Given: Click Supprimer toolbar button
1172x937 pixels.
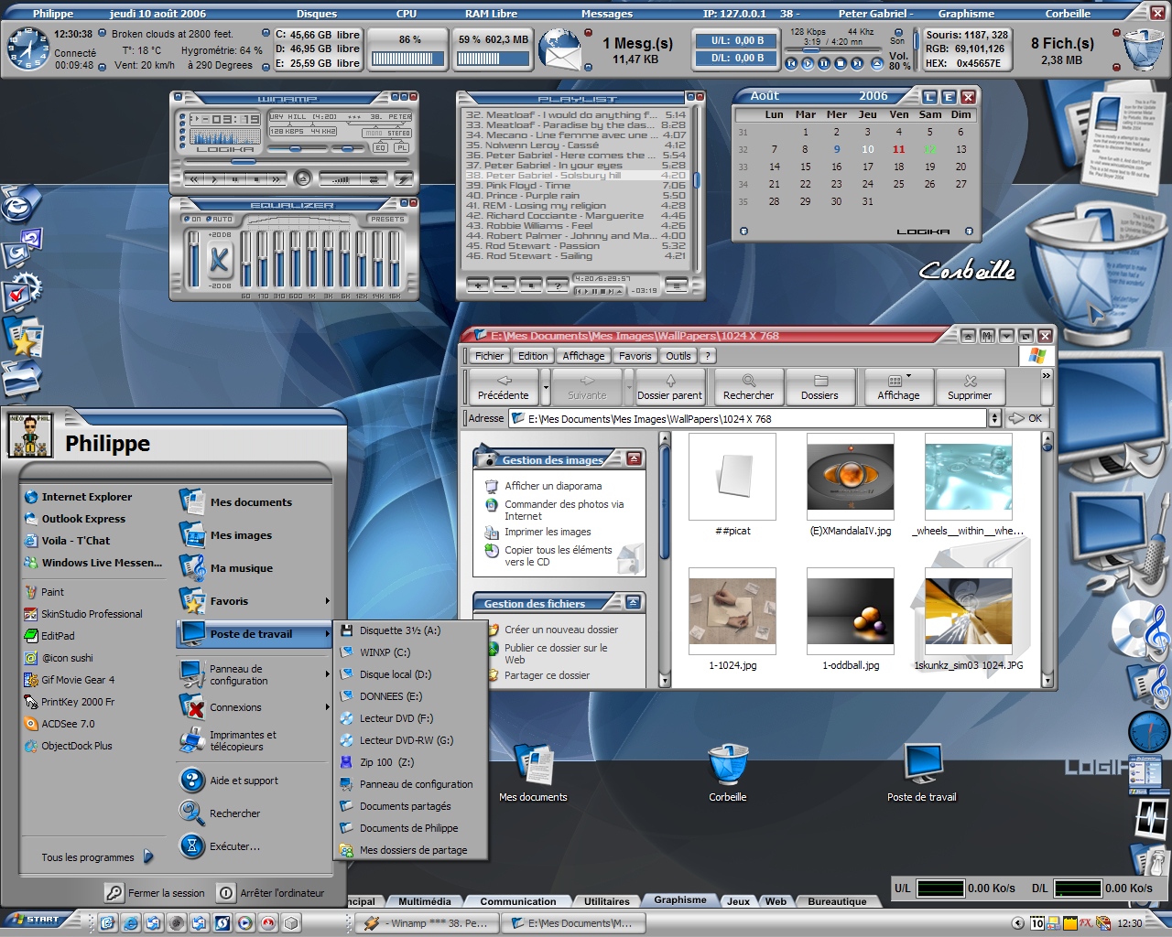Looking at the screenshot, I should (x=970, y=386).
